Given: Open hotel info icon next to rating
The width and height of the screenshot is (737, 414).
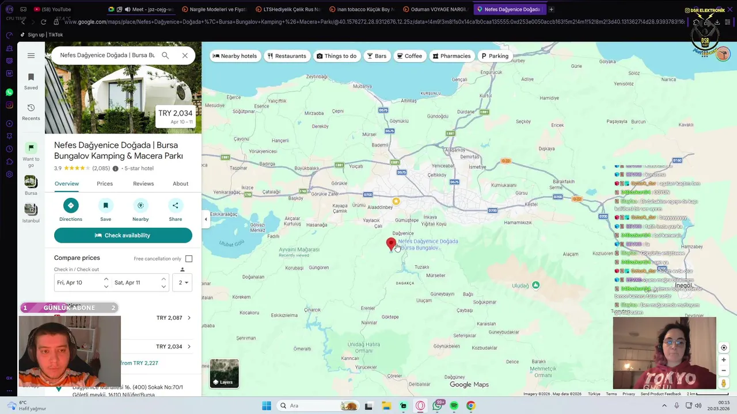Looking at the screenshot, I should [115, 168].
